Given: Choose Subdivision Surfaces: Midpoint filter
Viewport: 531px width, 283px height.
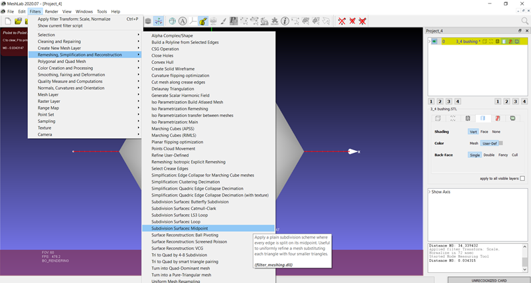Looking at the screenshot, I should click(x=208, y=229).
